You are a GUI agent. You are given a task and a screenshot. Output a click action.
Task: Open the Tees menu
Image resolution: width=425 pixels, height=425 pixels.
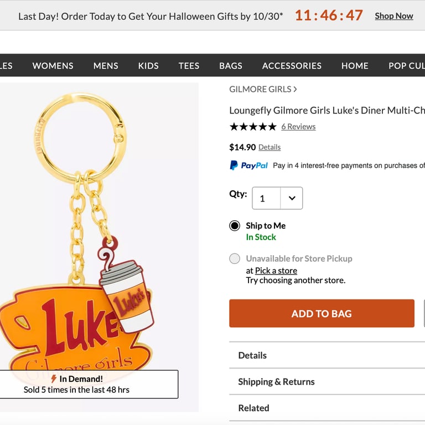189,65
